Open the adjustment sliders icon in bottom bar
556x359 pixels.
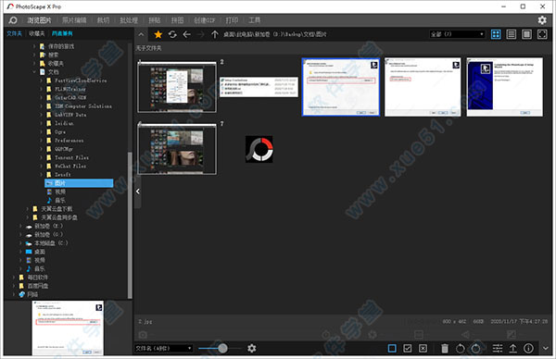[x=498, y=349]
